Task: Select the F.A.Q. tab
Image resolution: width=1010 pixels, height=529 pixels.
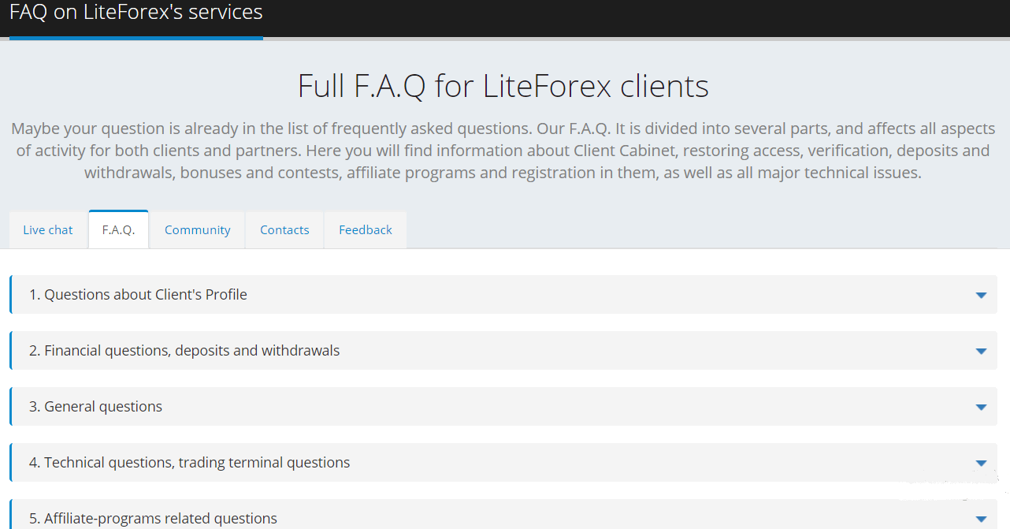Action: click(118, 230)
